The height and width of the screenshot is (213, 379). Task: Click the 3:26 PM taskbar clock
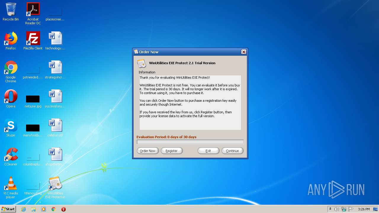(x=364, y=209)
